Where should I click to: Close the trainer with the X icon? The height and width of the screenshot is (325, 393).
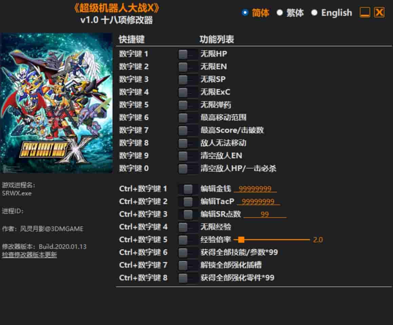click(x=379, y=13)
